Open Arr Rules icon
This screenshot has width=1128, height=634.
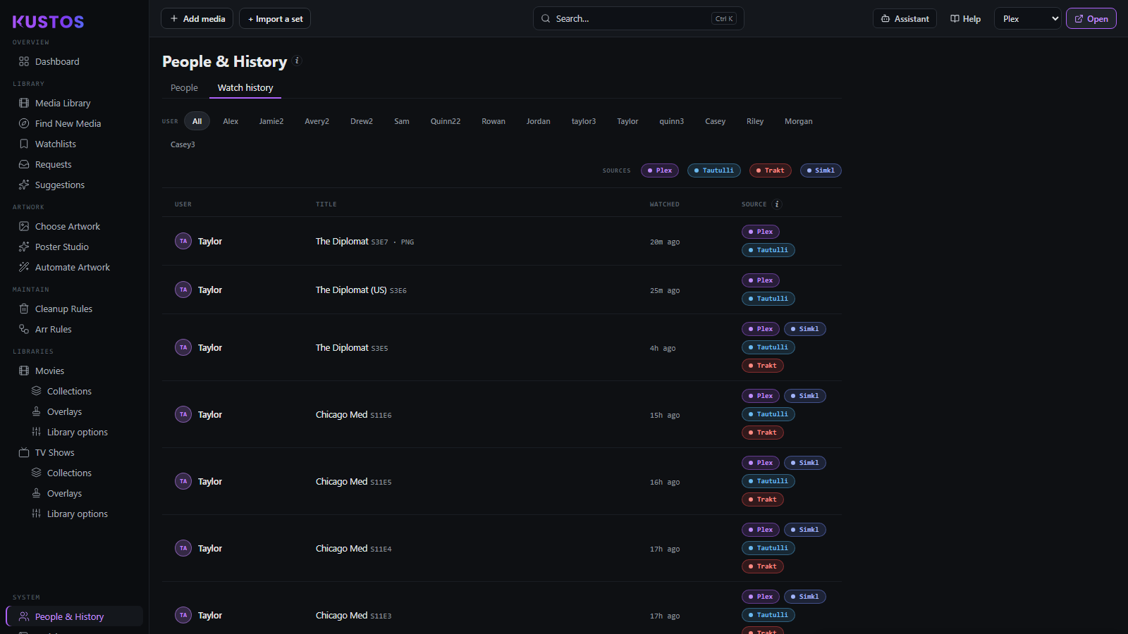pyautogui.click(x=24, y=329)
